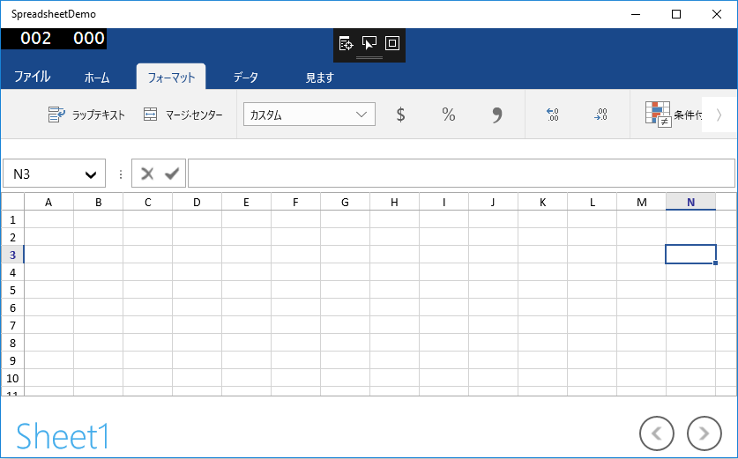Image resolution: width=738 pixels, height=459 pixels.
Task: Open the ファイル tab
Action: tap(32, 77)
